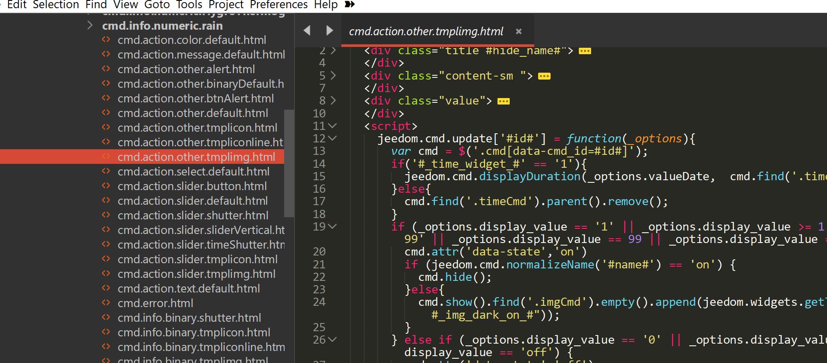
Task: Open cmd.info.binary.tmplicon.html from sidebar
Action: pos(194,332)
